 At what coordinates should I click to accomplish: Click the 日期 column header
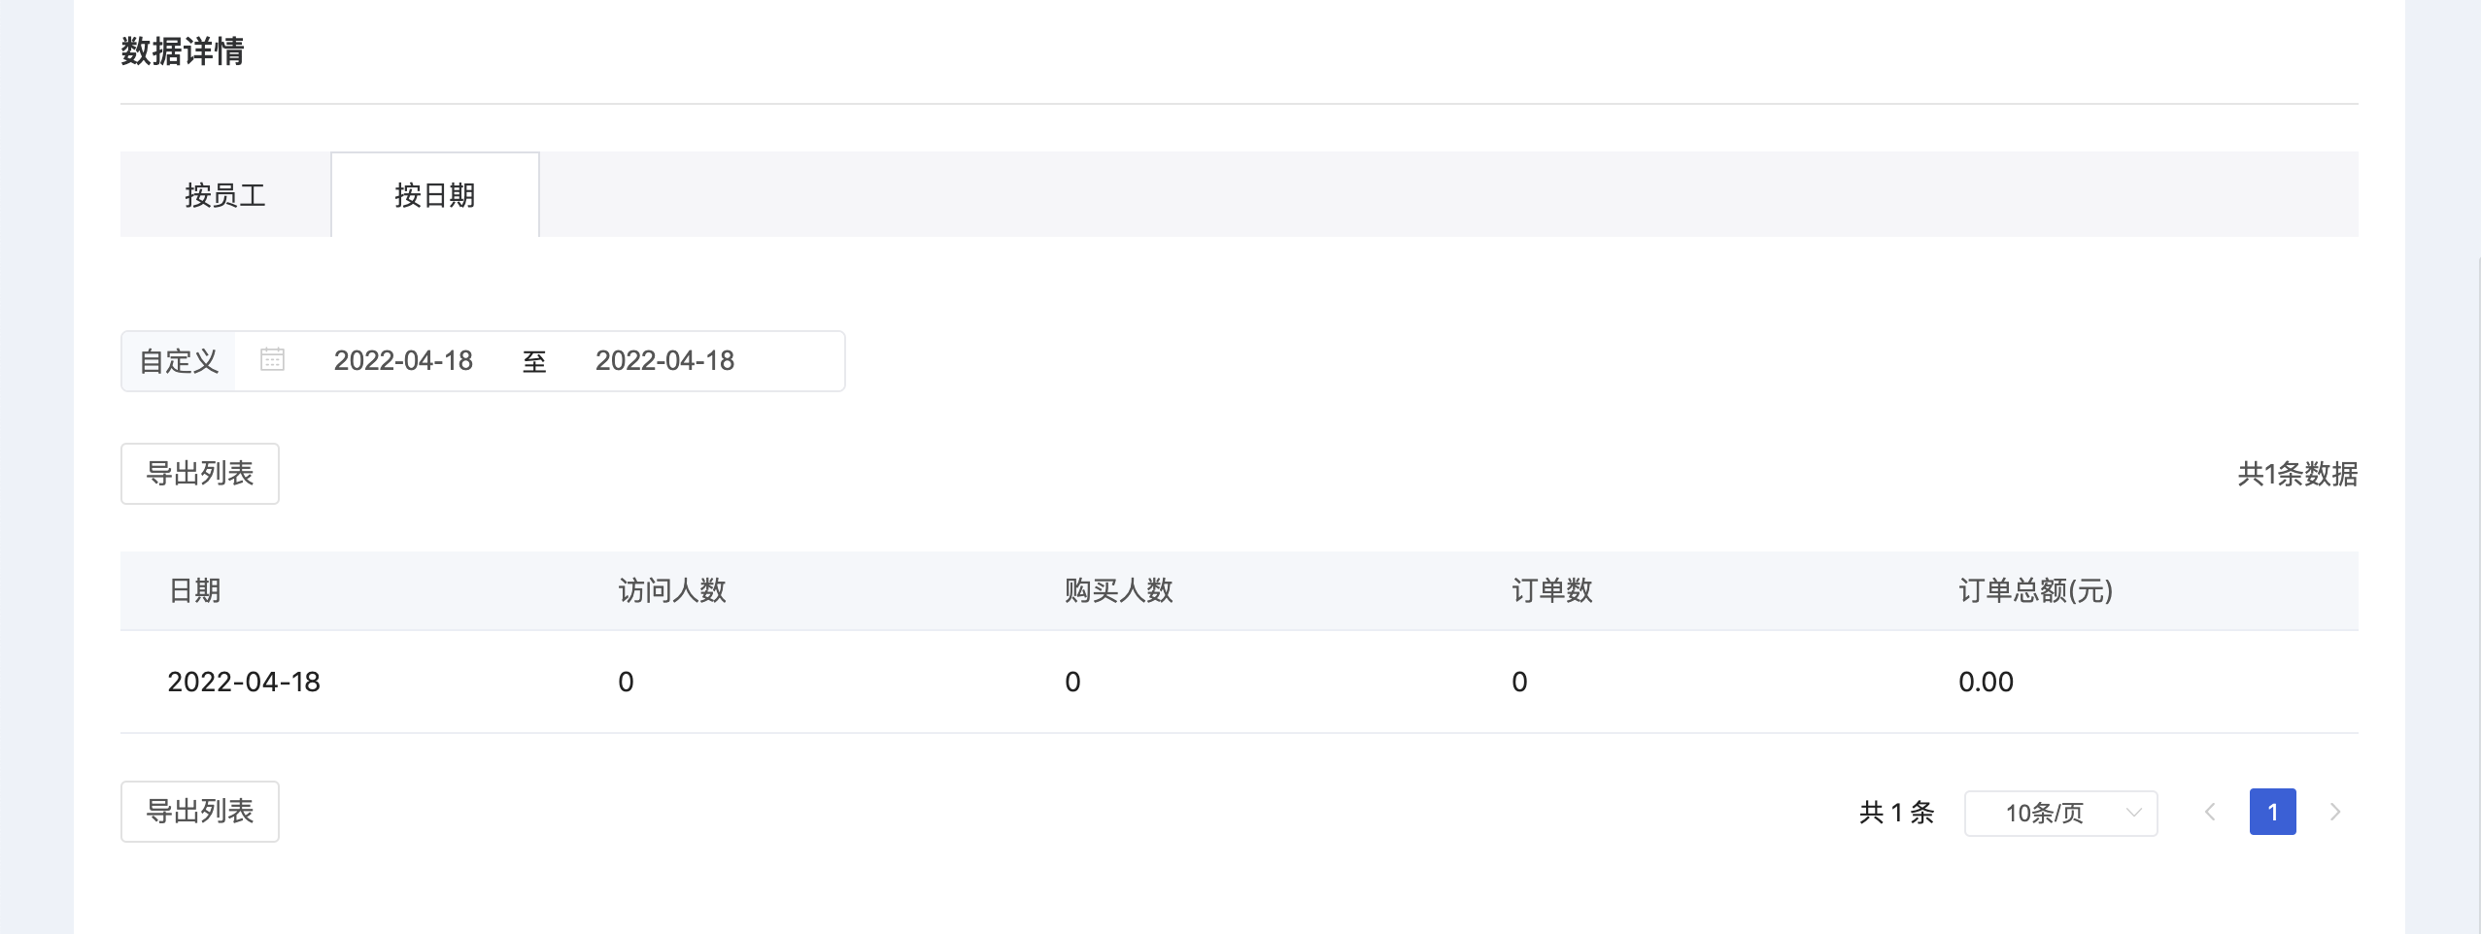coord(194,590)
